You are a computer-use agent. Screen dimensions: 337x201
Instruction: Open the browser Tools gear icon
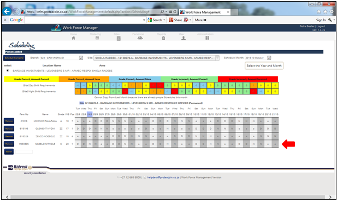pos(332,11)
